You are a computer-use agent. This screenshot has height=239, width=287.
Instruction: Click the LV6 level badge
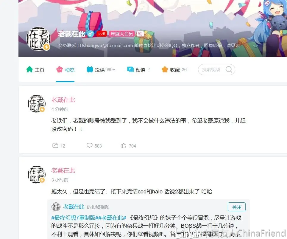(102, 34)
